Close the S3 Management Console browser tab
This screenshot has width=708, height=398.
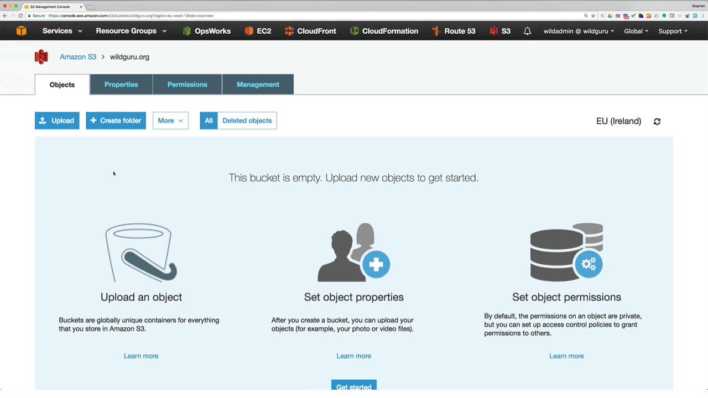pos(81,7)
